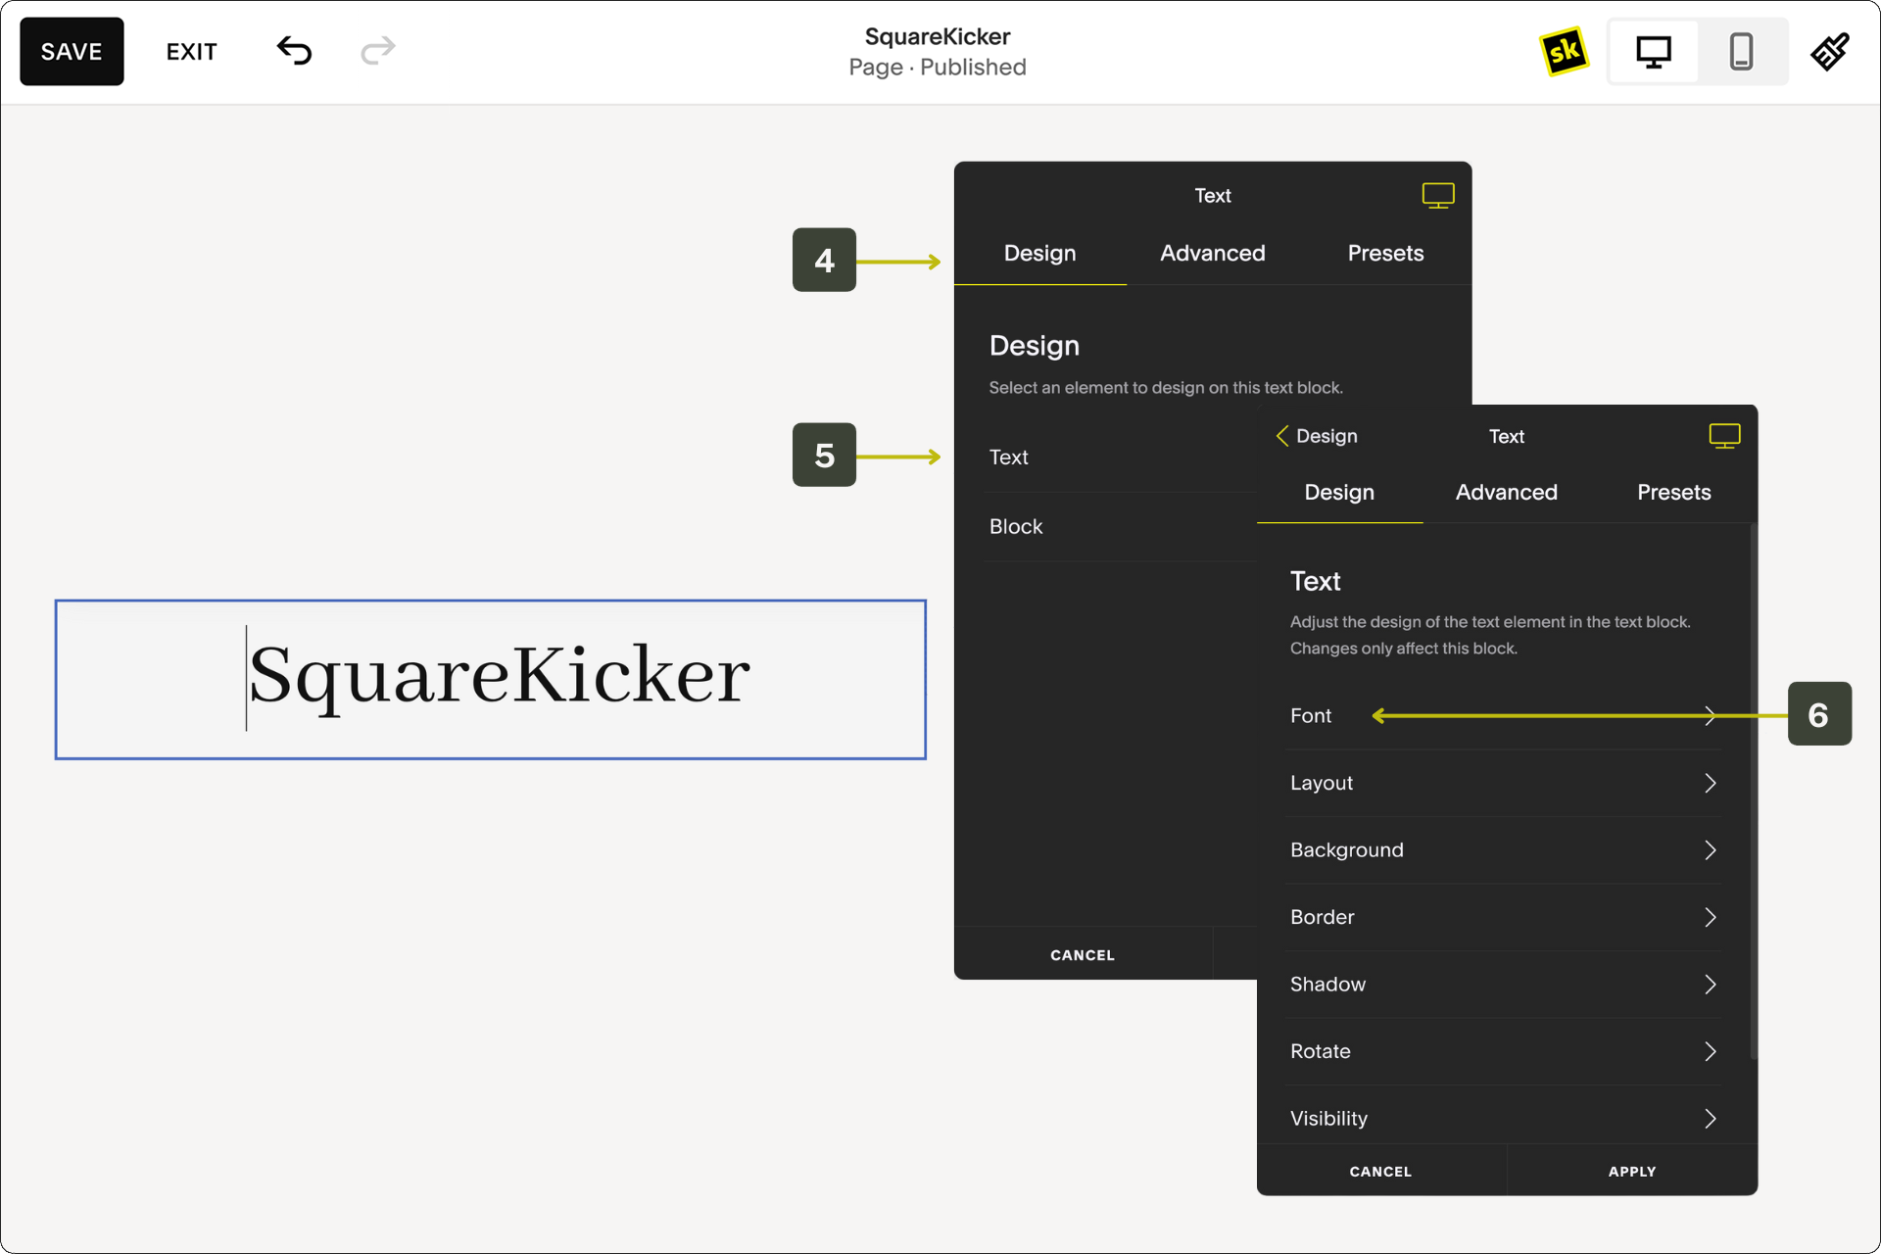Switch to desktop view icon in header

(x=1654, y=51)
